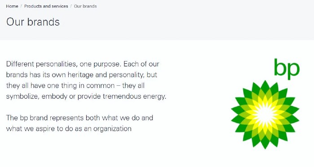Open the Products and services breadcrumb
Image resolution: width=314 pixels, height=167 pixels.
pyautogui.click(x=46, y=6)
